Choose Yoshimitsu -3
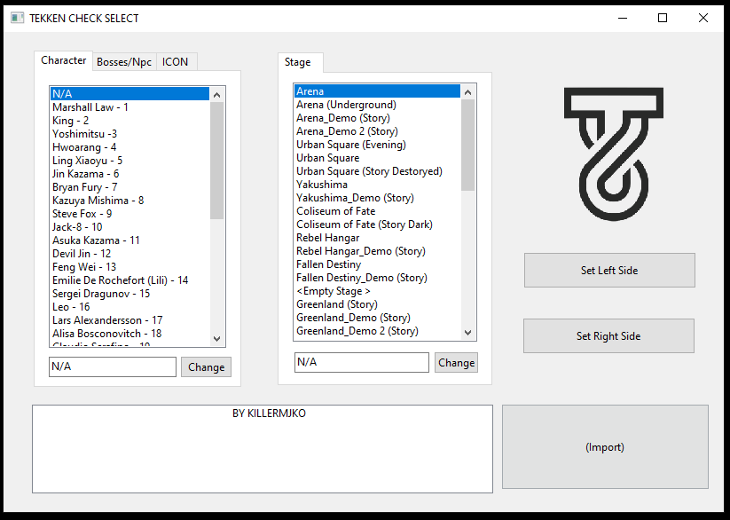Screen dimensions: 730x520 pos(130,134)
